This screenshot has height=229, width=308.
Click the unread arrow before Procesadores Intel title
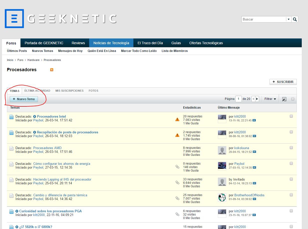(x=35, y=117)
